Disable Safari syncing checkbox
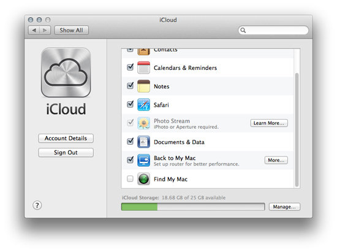 (x=131, y=104)
